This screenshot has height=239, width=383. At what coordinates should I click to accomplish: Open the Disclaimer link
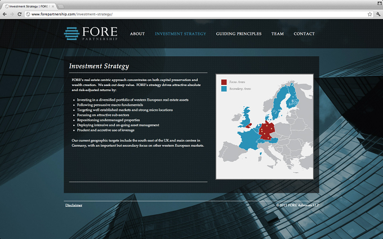74,205
